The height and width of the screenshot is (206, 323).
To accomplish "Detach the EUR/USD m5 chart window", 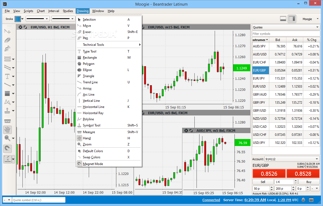I will tap(143, 113).
